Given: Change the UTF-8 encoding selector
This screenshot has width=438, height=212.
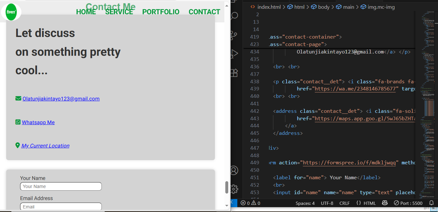Looking at the screenshot, I should coord(327,203).
